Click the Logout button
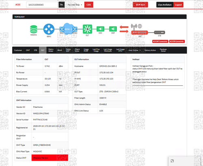Screen dimensions: 203x166 coord(178,5)
